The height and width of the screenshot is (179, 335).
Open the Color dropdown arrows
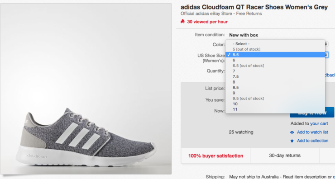point(326,44)
